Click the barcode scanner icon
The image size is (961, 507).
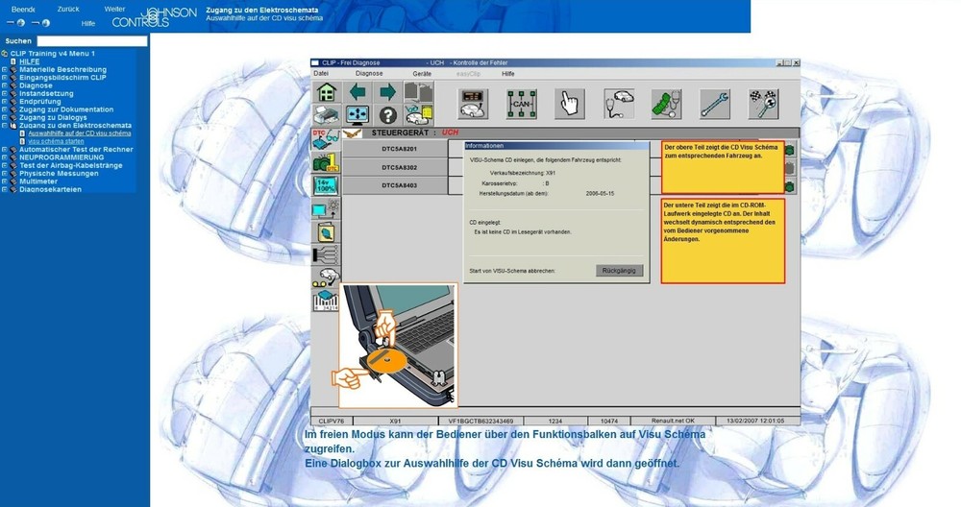point(326,301)
